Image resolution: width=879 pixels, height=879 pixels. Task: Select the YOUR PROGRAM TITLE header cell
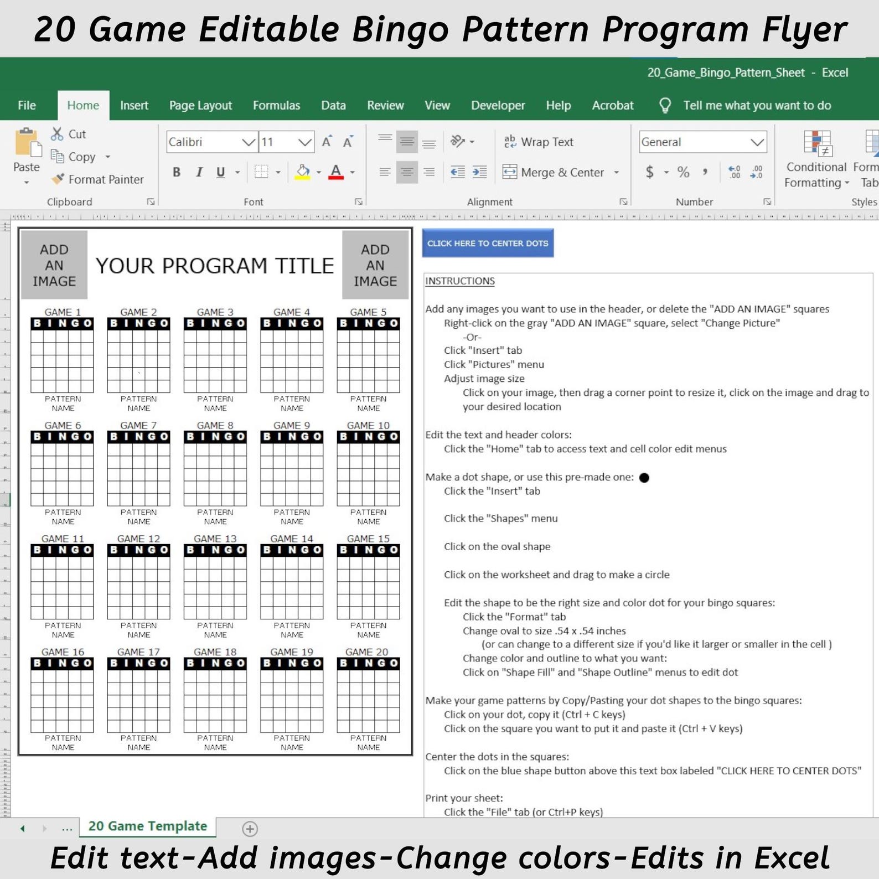(x=215, y=266)
